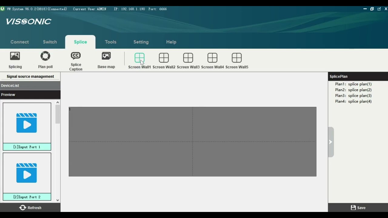Open the Splicing tool
The width and height of the screenshot is (388, 218).
click(15, 60)
